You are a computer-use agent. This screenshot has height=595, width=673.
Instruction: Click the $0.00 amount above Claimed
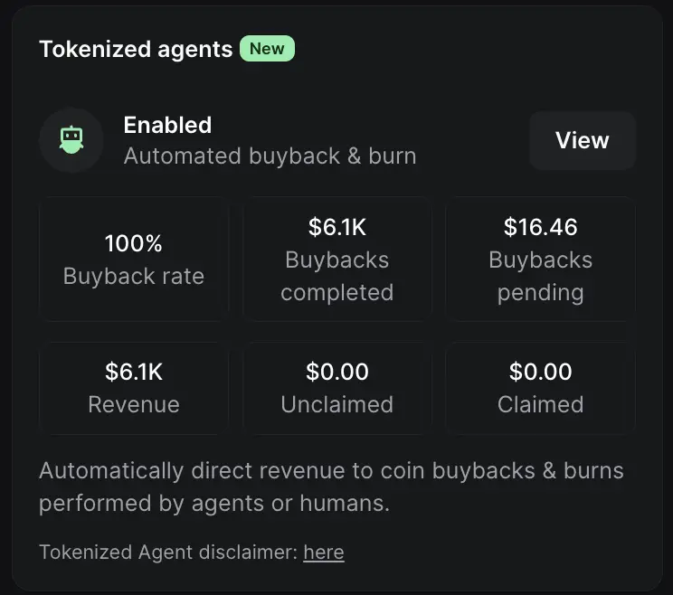(x=540, y=372)
